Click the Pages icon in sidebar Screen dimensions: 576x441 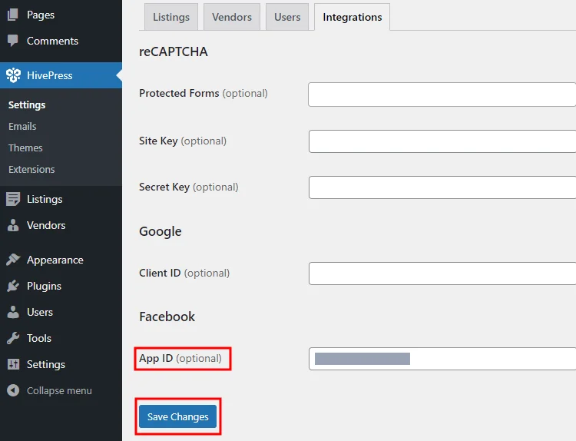coord(13,15)
